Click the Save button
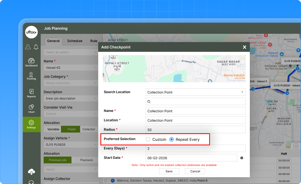Screen dimensions: 301x184 click(169, 171)
